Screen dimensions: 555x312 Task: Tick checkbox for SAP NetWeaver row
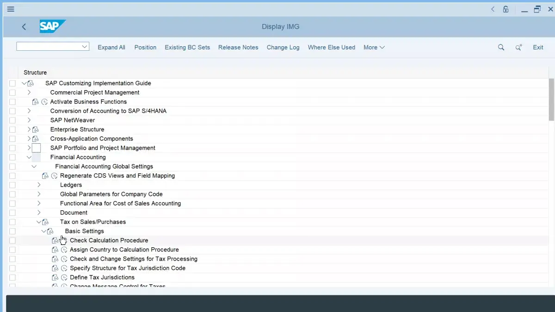coord(12,120)
